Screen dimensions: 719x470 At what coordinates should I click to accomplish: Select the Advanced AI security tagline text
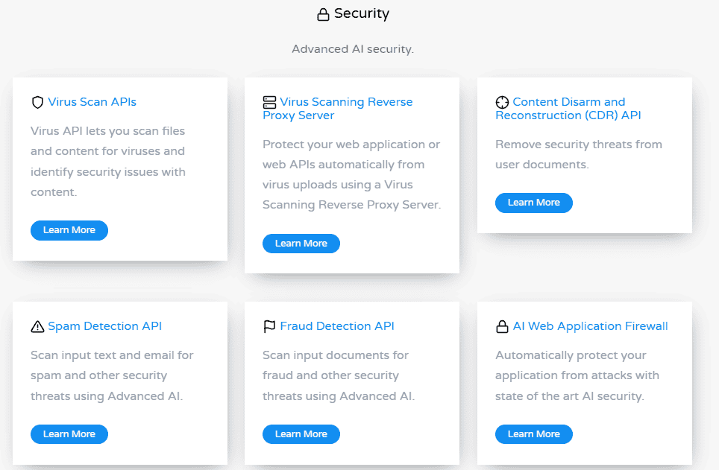[352, 48]
